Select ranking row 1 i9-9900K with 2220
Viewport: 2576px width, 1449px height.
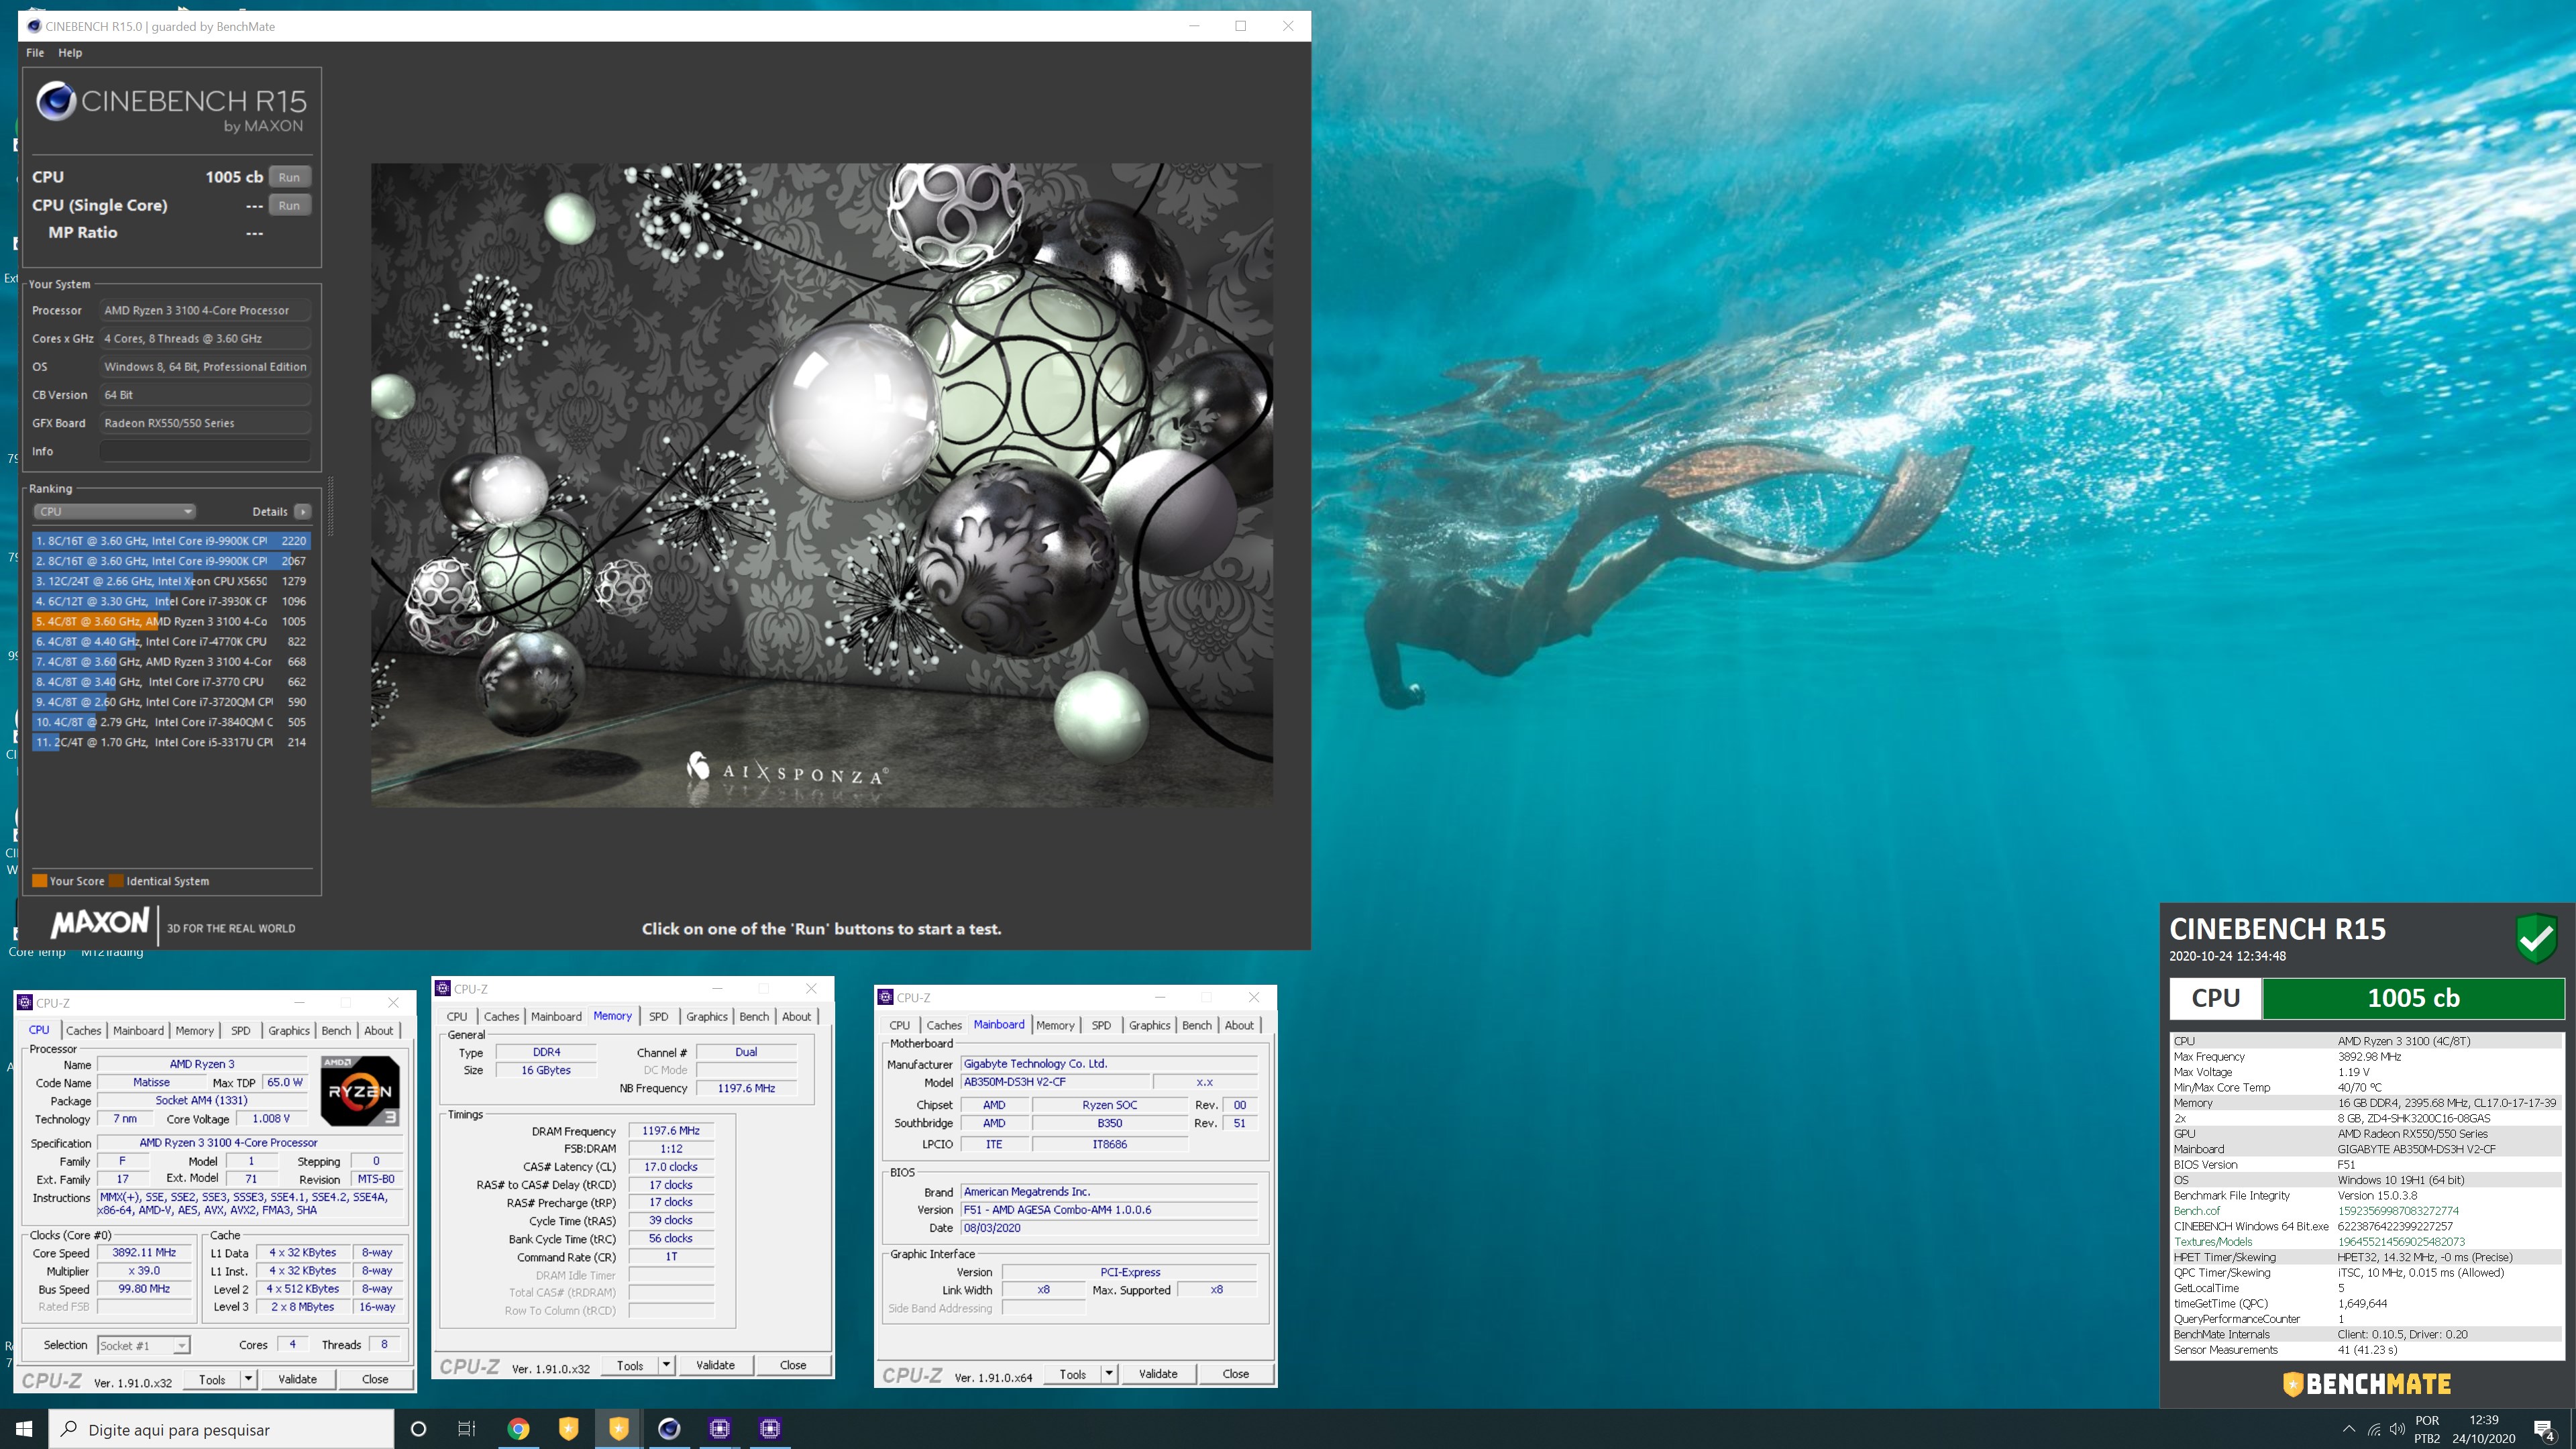[x=171, y=541]
